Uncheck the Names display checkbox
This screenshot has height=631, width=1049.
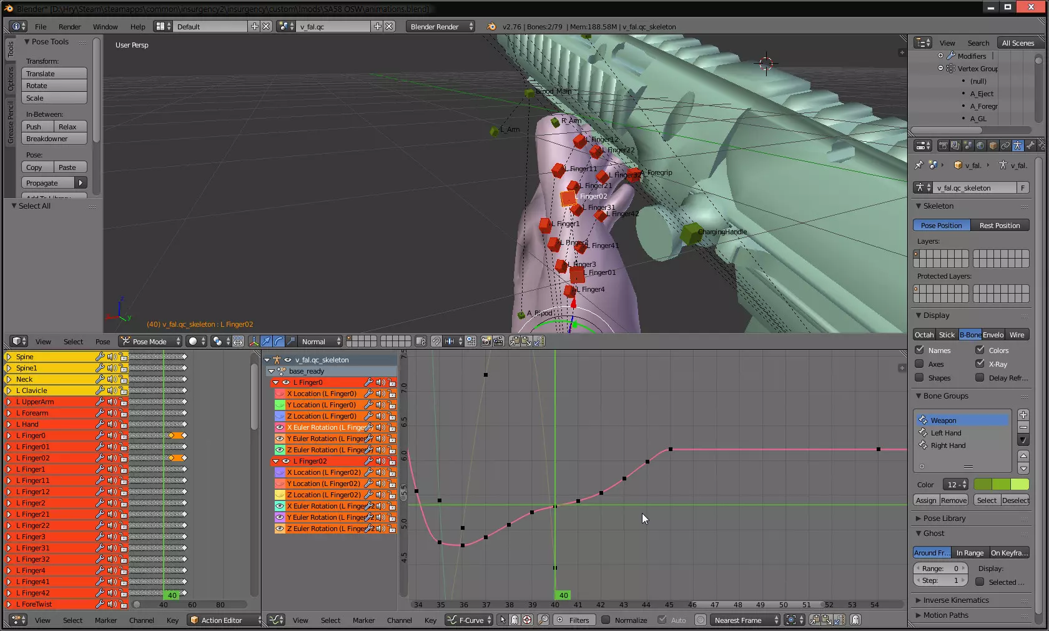919,350
